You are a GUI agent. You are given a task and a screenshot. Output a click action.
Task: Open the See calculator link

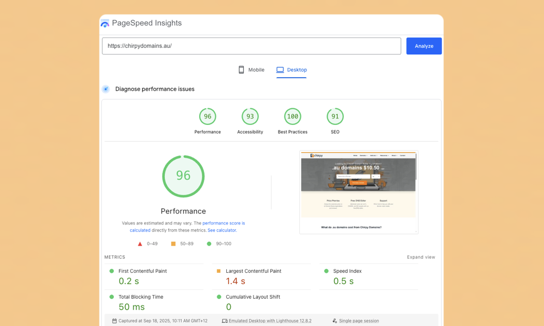pyautogui.click(x=222, y=230)
